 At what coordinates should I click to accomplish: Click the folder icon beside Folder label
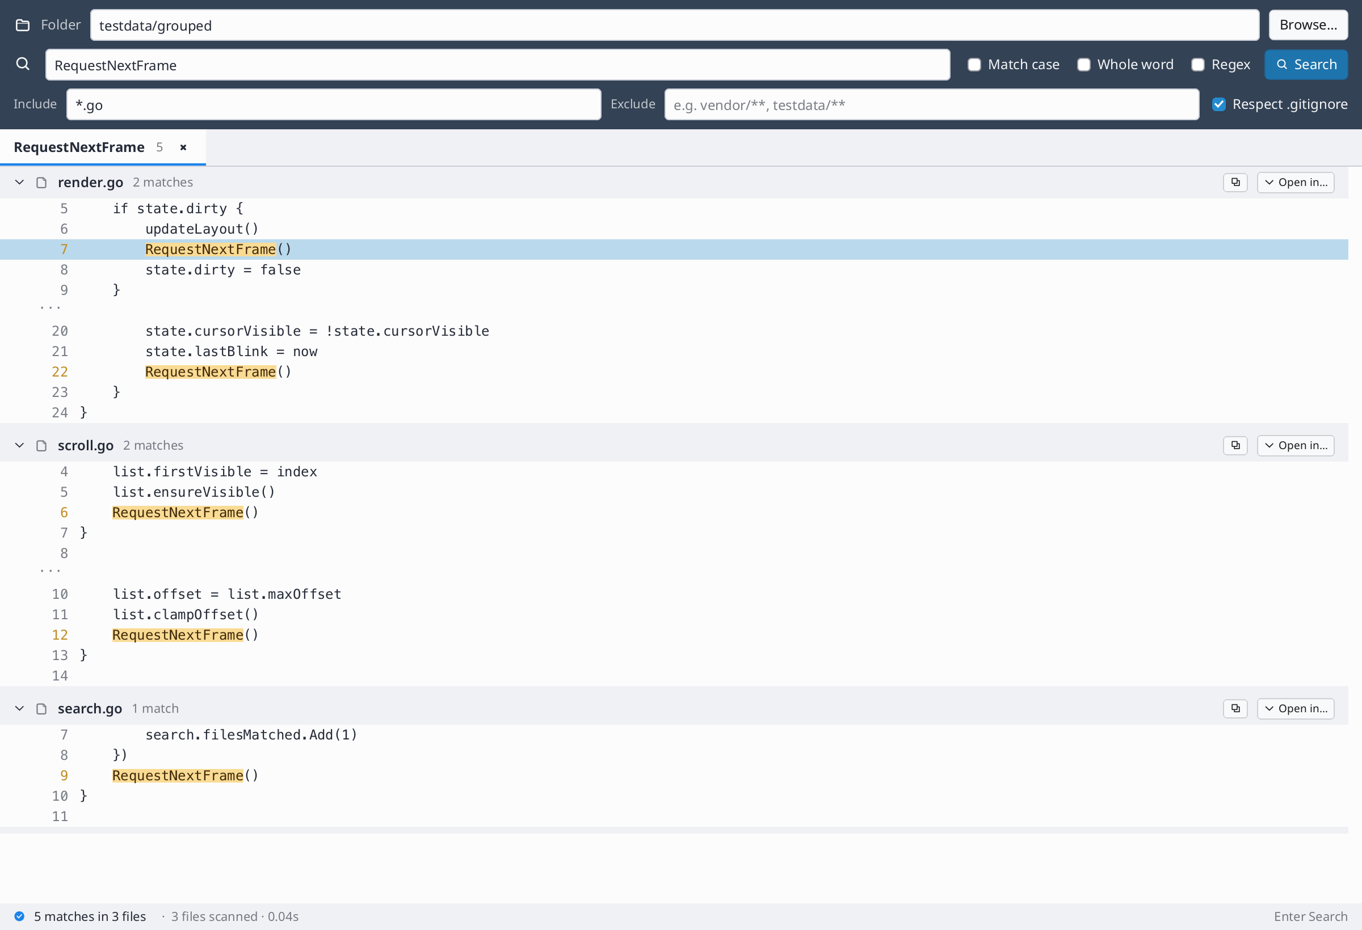point(22,25)
